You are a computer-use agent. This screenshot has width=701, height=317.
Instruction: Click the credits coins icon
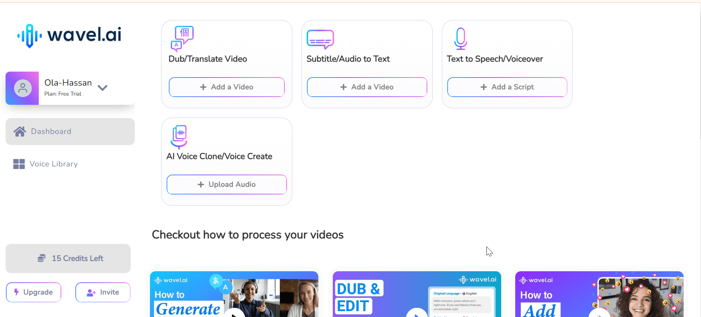(42, 258)
